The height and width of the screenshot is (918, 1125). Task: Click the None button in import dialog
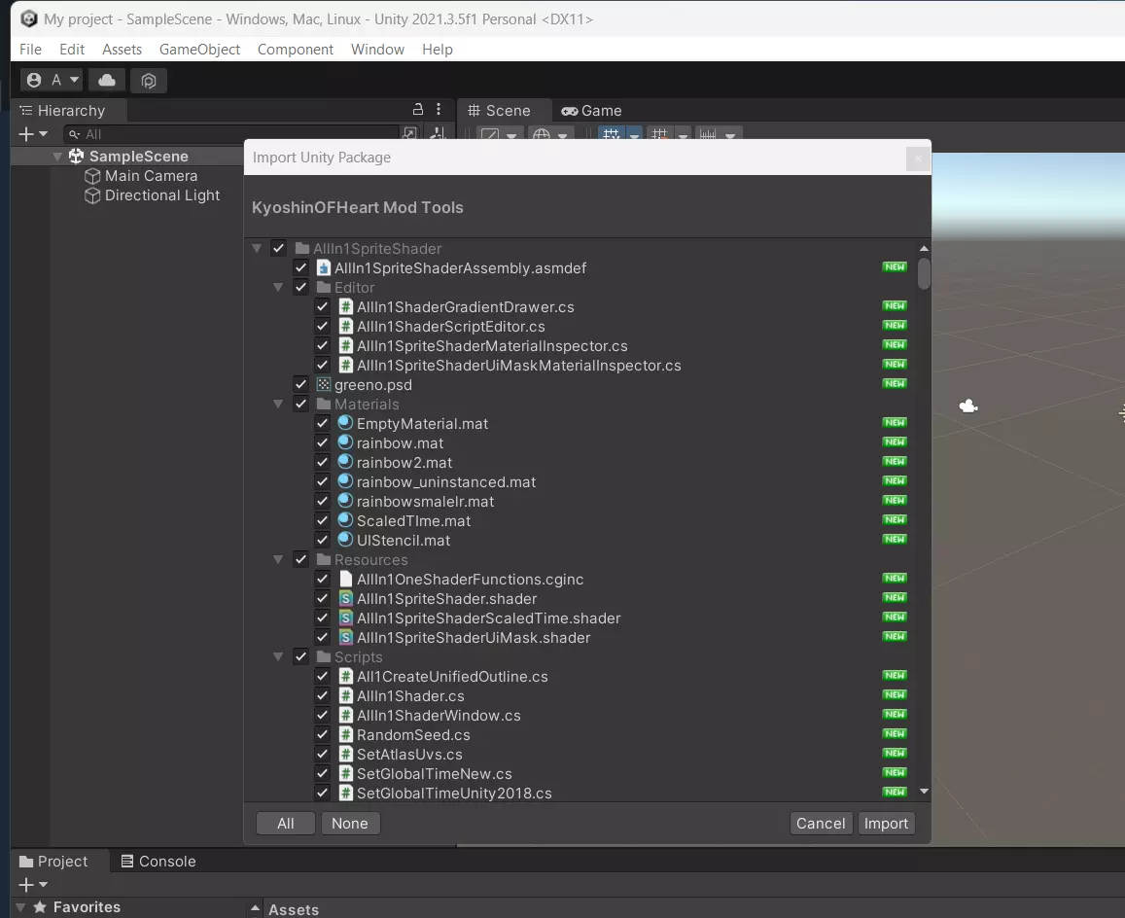coord(350,824)
